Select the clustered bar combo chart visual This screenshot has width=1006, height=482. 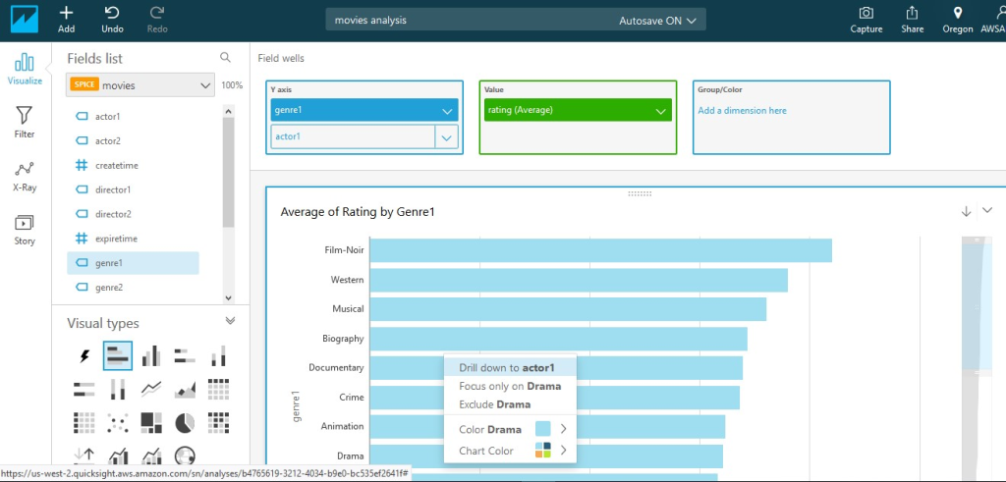[118, 455]
